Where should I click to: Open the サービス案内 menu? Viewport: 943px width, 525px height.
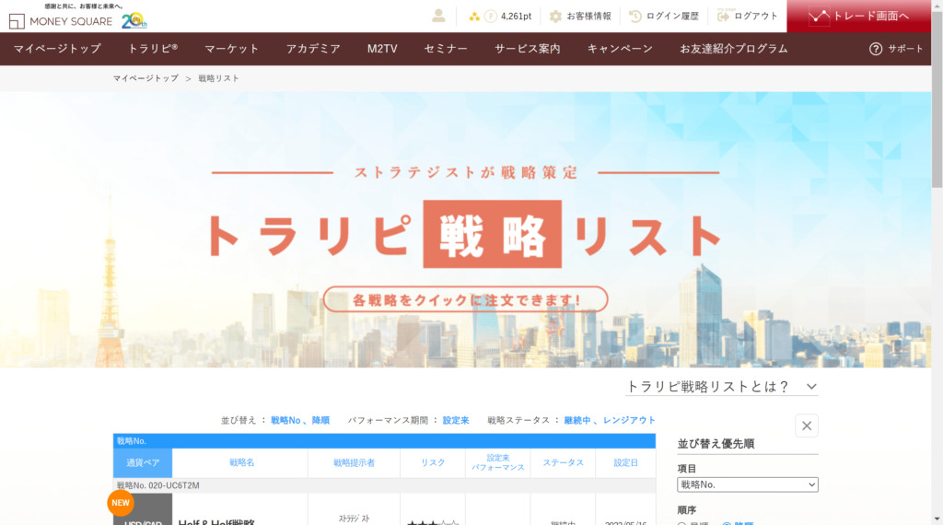[x=528, y=49]
